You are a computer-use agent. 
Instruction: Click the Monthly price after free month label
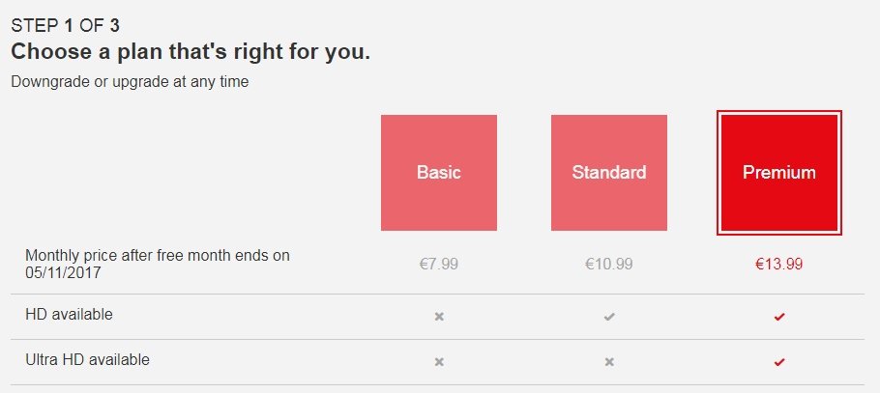click(158, 265)
